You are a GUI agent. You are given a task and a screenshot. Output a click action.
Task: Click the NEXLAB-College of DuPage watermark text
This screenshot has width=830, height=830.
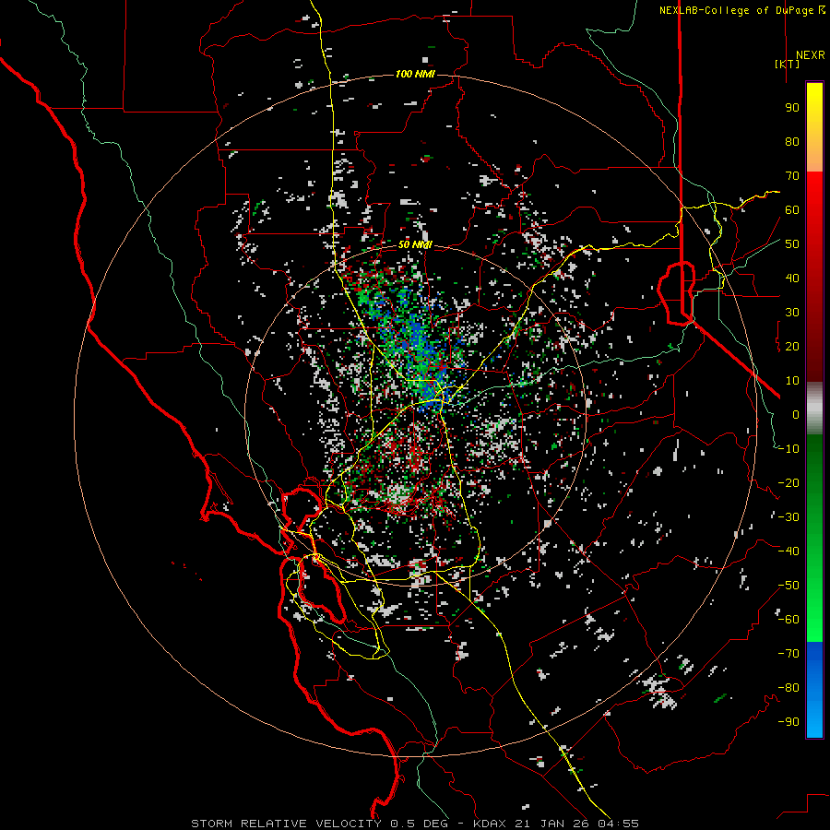pyautogui.click(x=738, y=10)
